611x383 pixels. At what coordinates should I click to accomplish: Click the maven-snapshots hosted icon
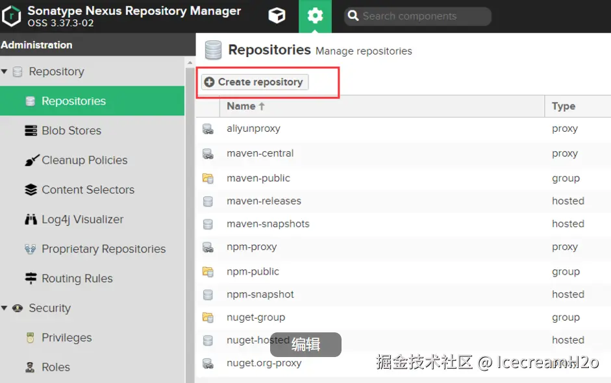tap(208, 225)
